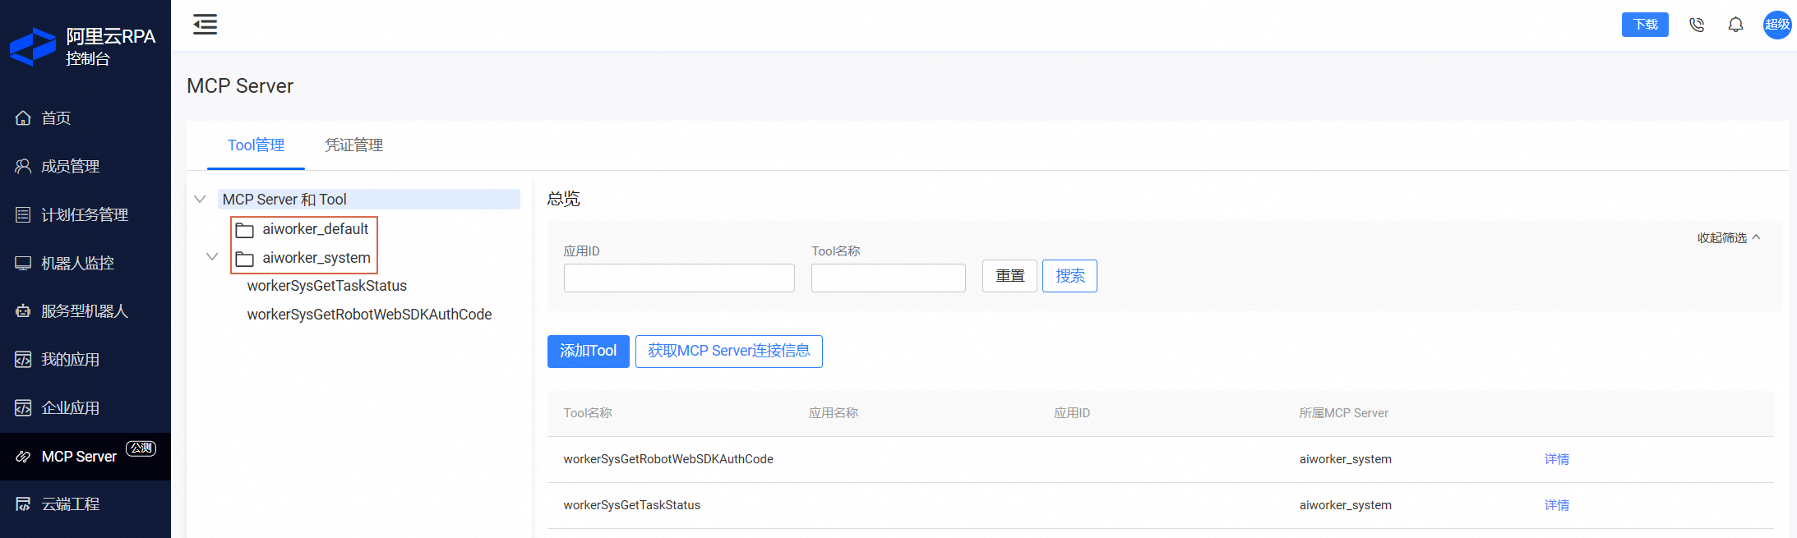Collapse filters with 收起筛选
The image size is (1797, 538).
tap(1729, 237)
